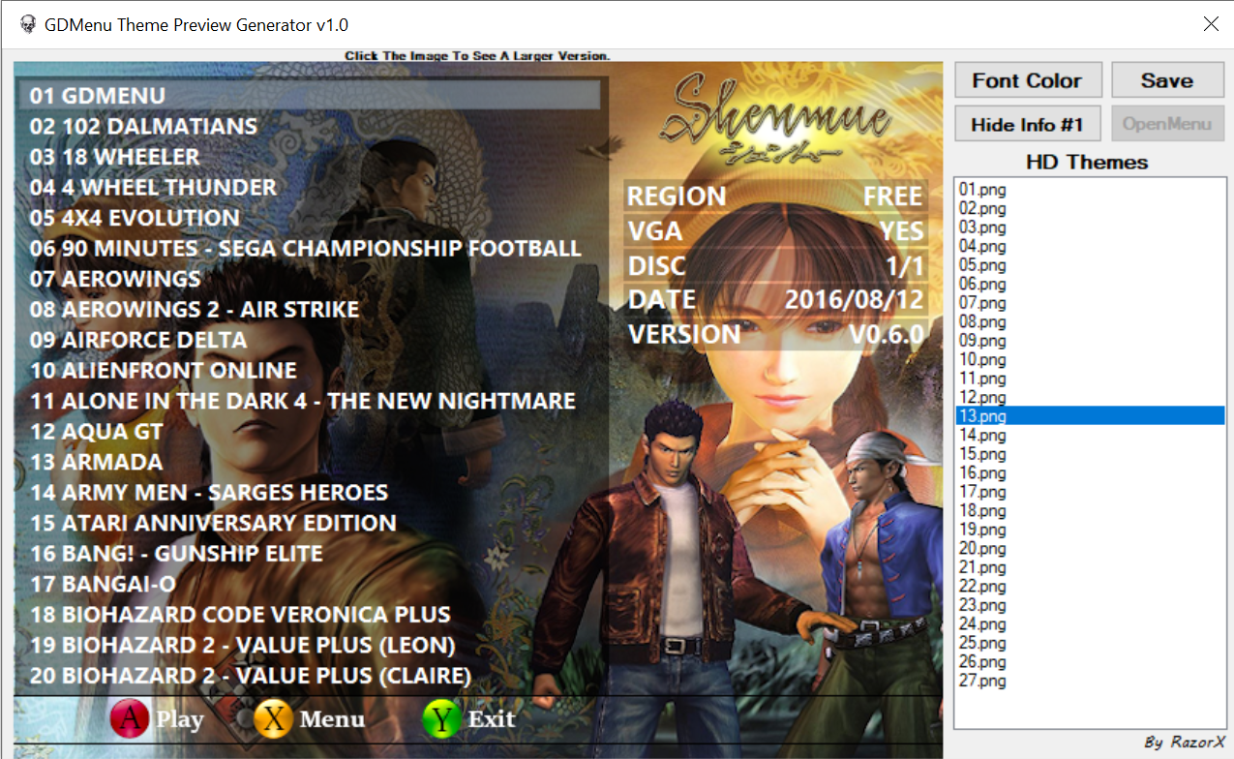Open the Font Color picker
This screenshot has width=1234, height=759.
(x=1027, y=80)
